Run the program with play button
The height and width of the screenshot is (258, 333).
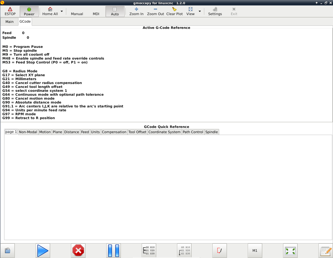tap(43, 251)
